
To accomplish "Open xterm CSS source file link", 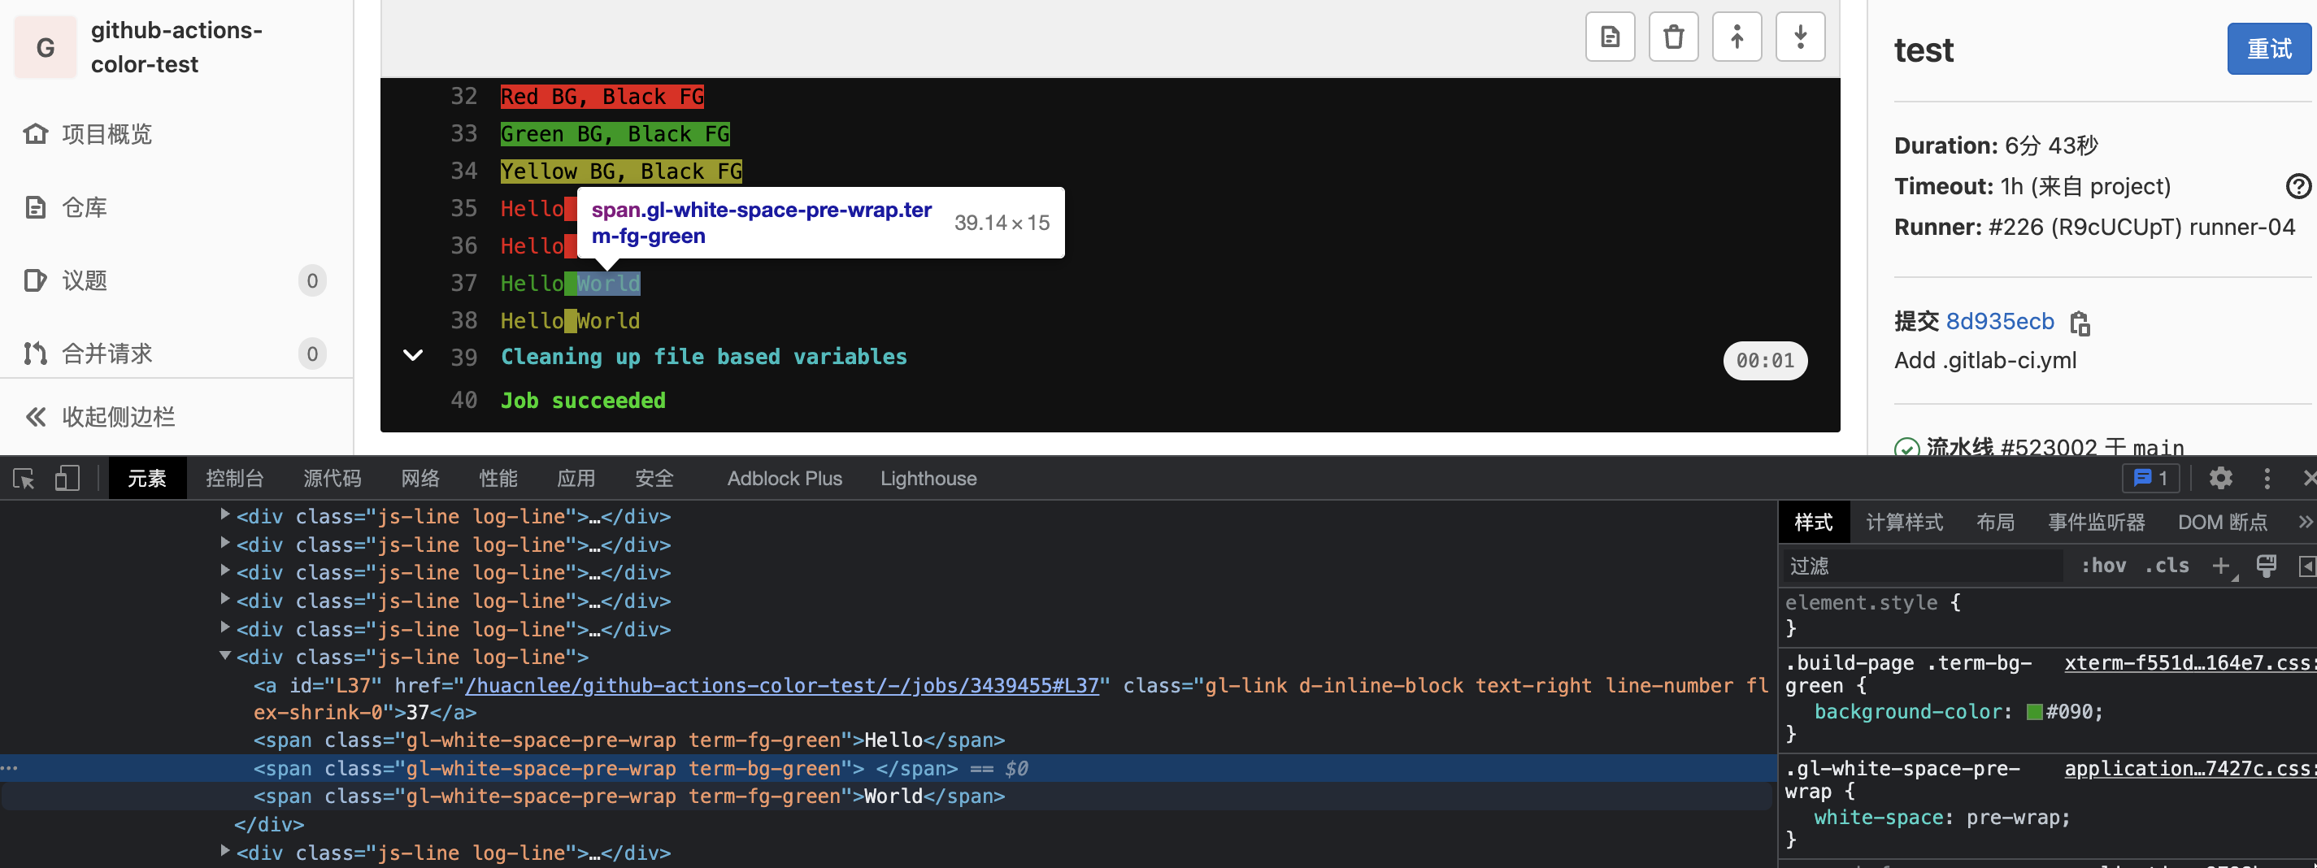I will click(2189, 663).
